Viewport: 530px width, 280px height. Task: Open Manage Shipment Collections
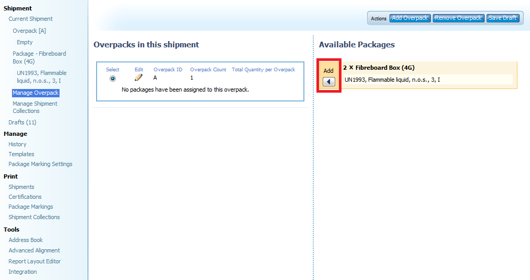point(35,107)
